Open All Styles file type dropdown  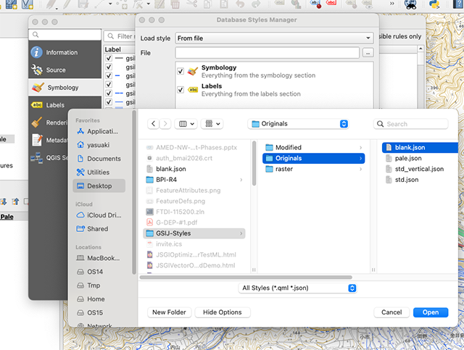[x=298, y=288]
